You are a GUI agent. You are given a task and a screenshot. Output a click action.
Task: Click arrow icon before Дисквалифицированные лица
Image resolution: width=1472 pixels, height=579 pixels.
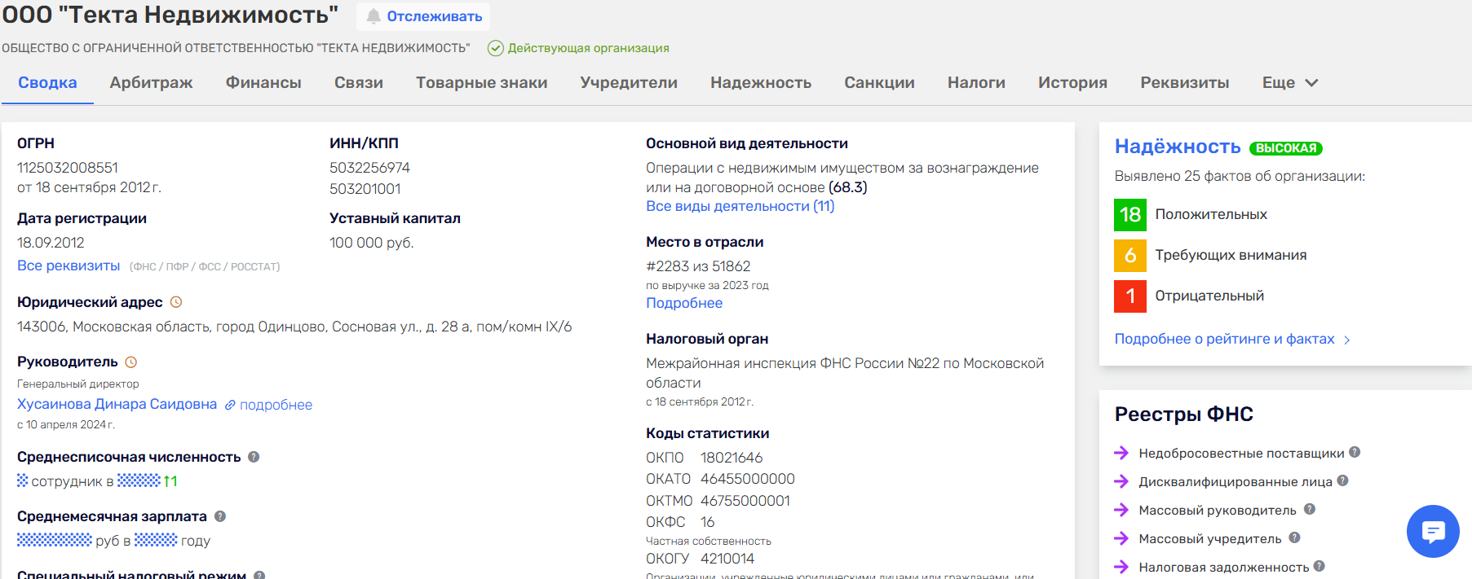(1121, 481)
